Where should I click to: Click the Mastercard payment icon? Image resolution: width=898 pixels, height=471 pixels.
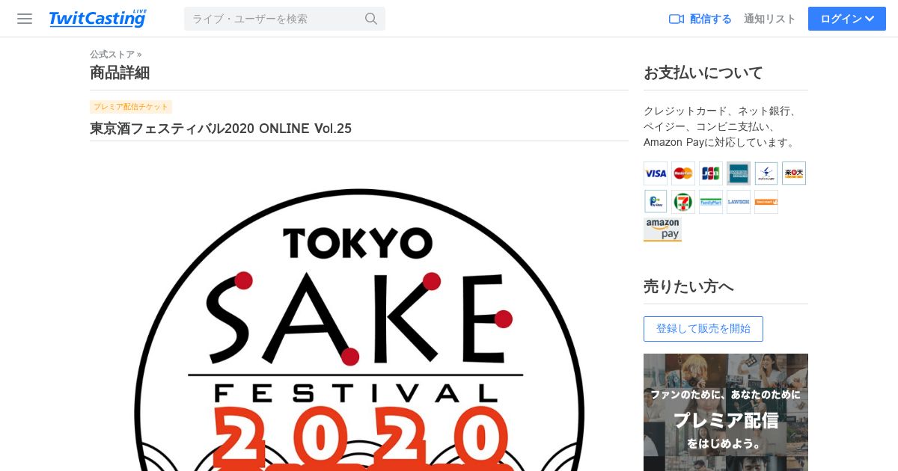(683, 173)
